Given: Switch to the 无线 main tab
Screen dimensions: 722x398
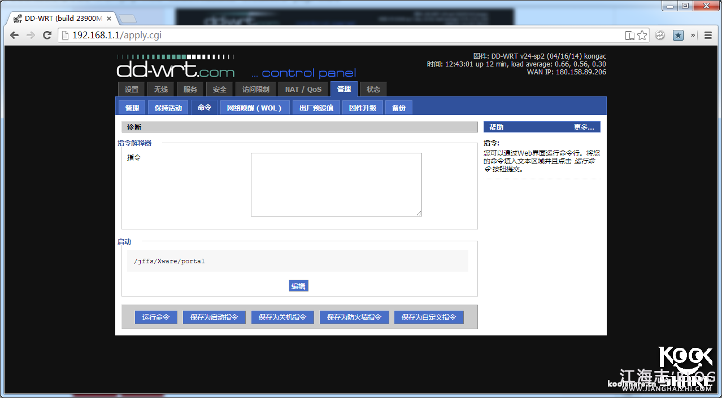Looking at the screenshot, I should 161,89.
